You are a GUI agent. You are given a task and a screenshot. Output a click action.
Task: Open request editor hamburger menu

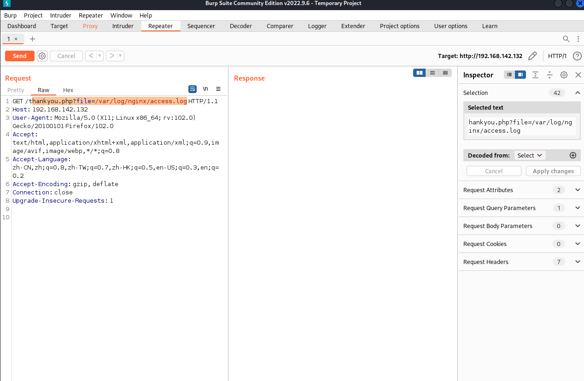click(x=218, y=89)
